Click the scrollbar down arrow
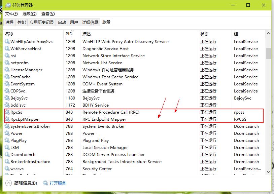274x194 pixels. point(269,172)
